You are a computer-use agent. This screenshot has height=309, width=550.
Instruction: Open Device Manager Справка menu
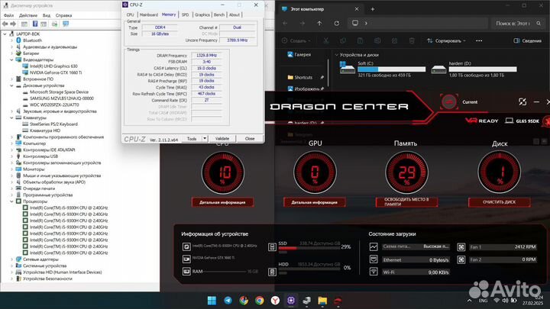point(64,15)
